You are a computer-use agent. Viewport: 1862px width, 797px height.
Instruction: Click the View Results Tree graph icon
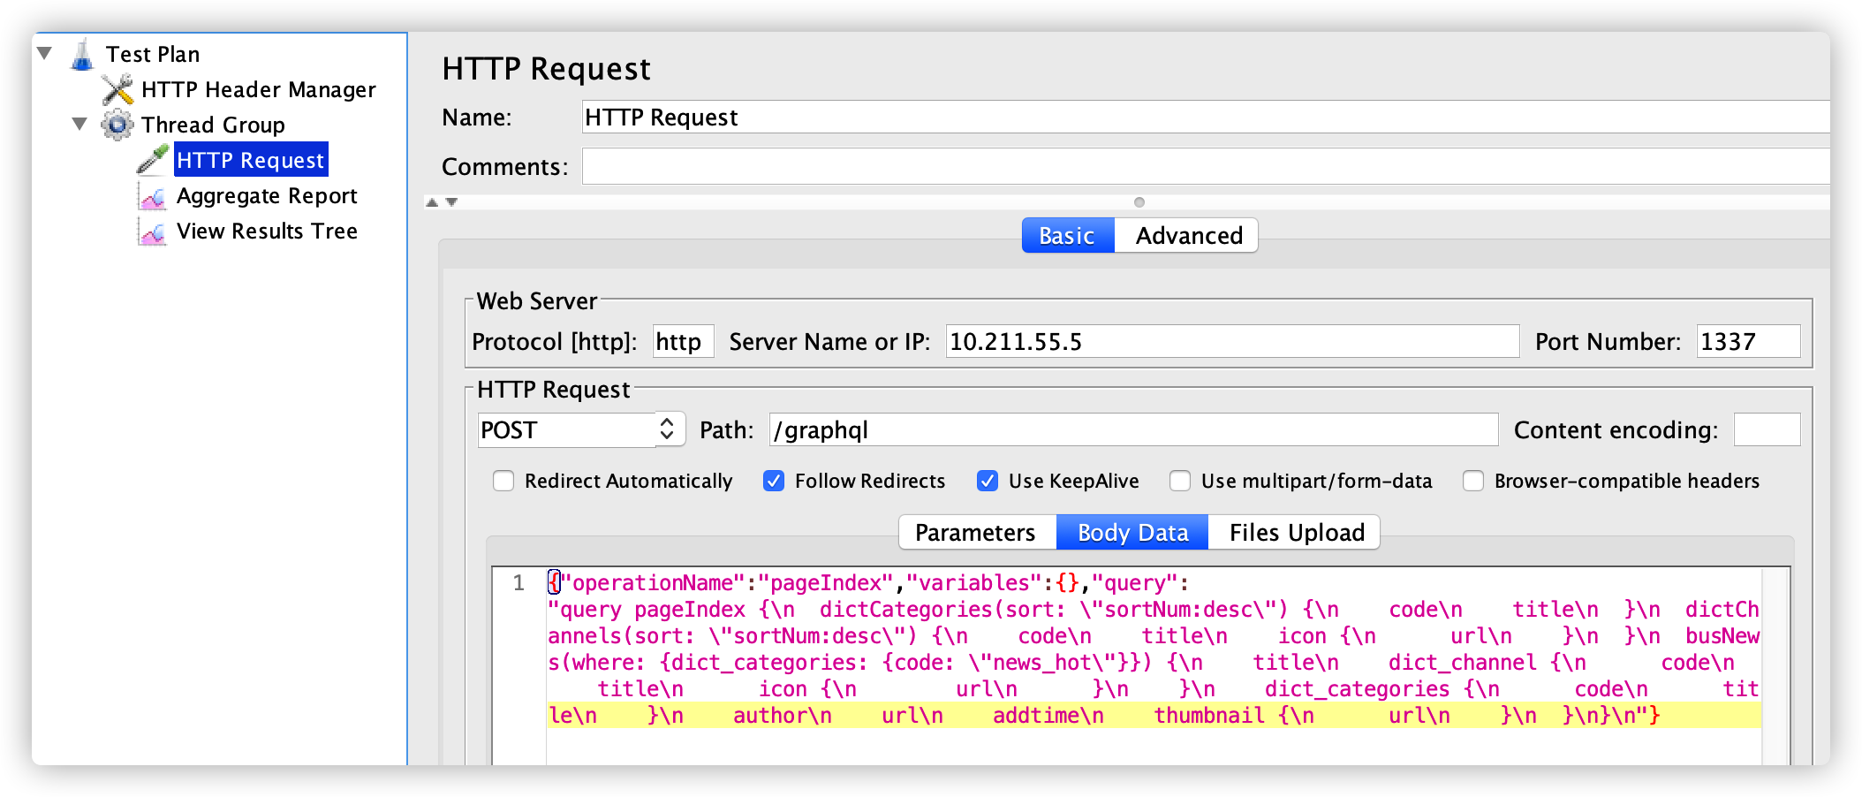(x=153, y=231)
